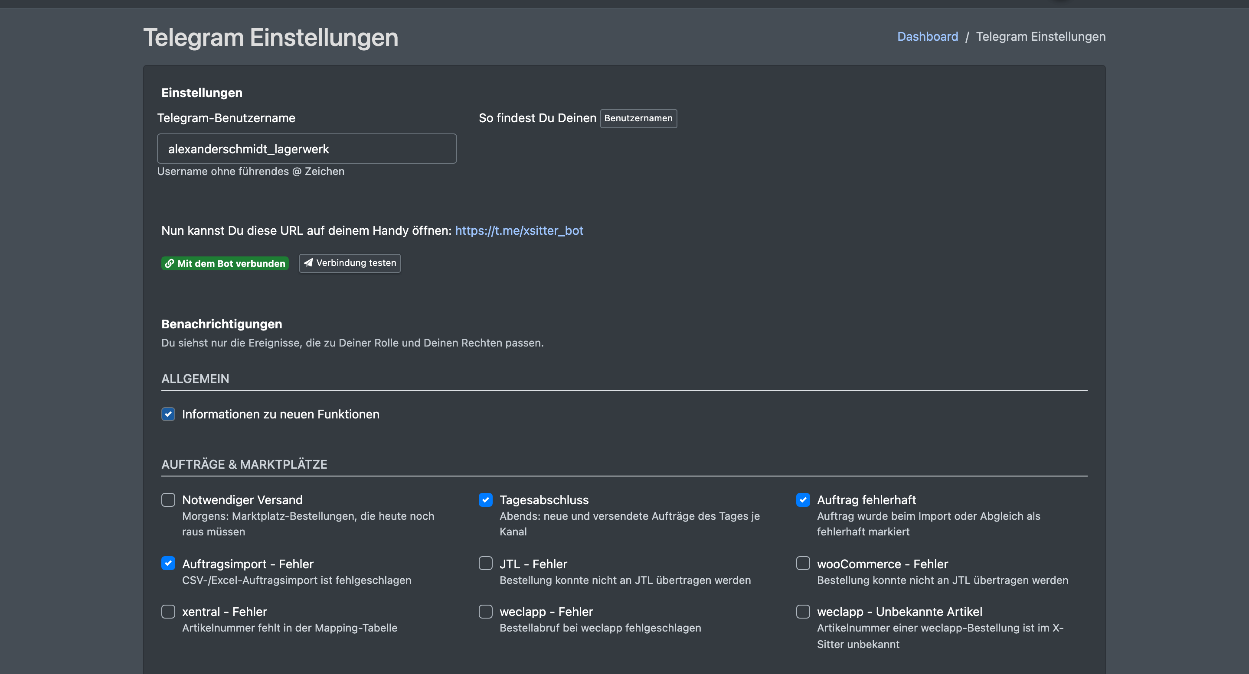Image resolution: width=1249 pixels, height=674 pixels.
Task: Disable Tagesabschluss notification checkbox
Action: pos(485,500)
